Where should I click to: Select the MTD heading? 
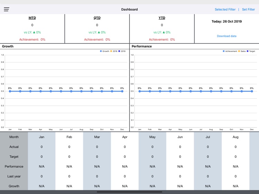click(32, 18)
